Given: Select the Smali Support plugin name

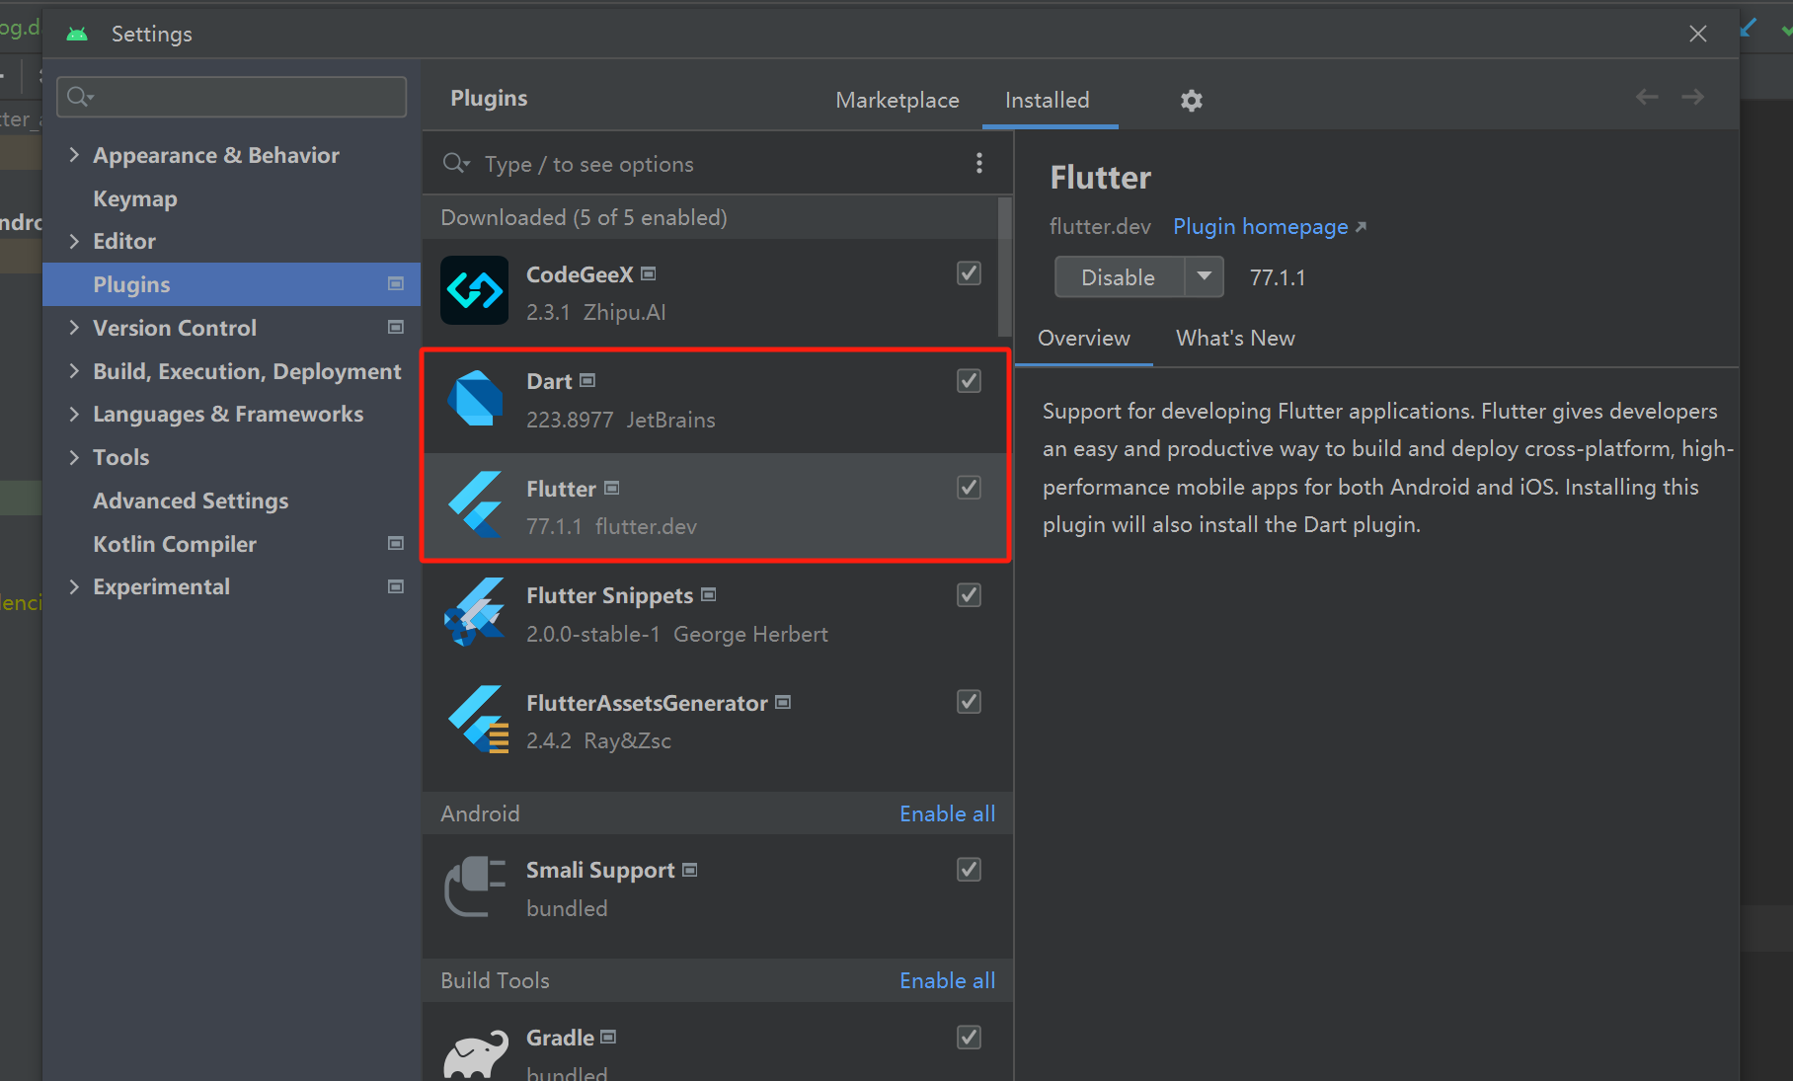Looking at the screenshot, I should [x=600, y=870].
